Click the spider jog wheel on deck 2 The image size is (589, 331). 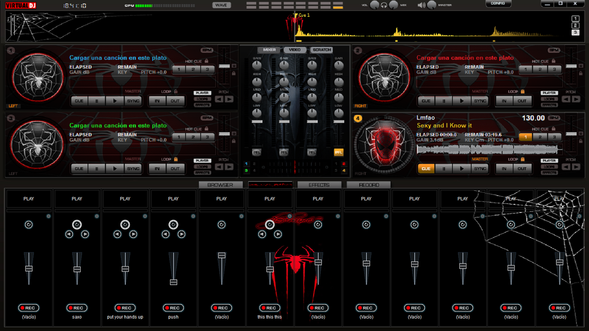pyautogui.click(x=384, y=78)
